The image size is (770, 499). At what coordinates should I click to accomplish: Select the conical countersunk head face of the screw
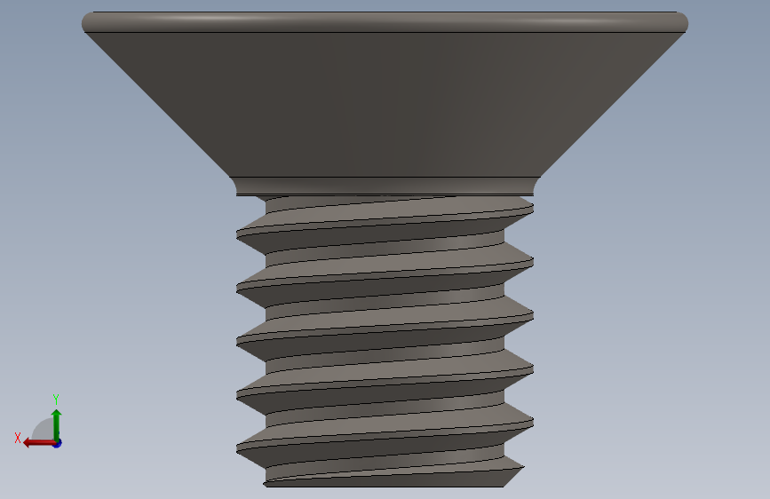[x=385, y=104]
